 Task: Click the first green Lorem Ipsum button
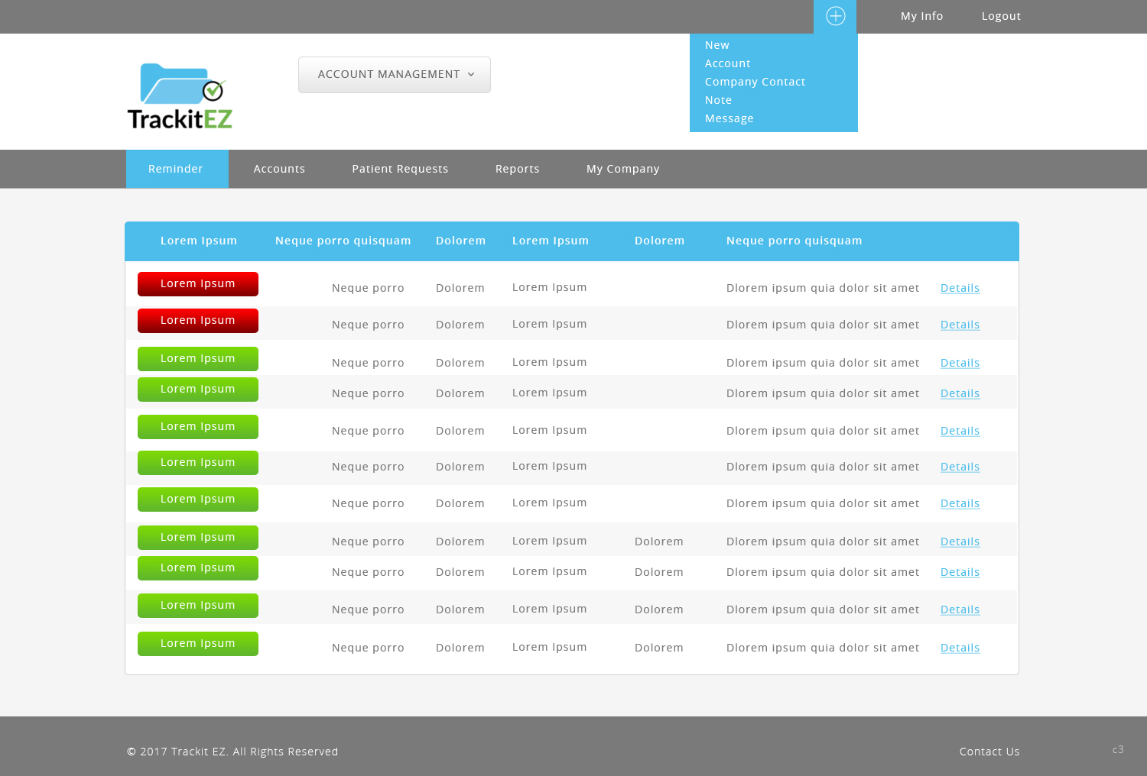click(x=198, y=359)
